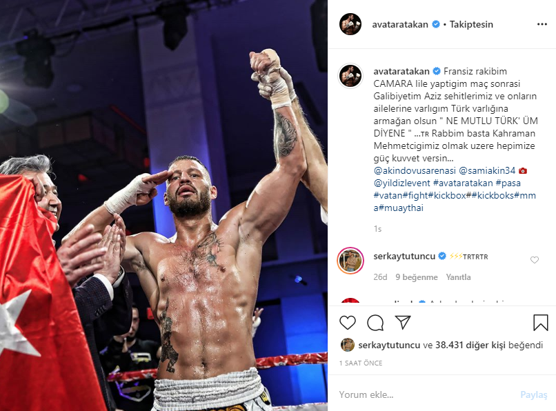This screenshot has height=411, width=556.
Task: Like the post with the heart icon
Action: coord(348,323)
